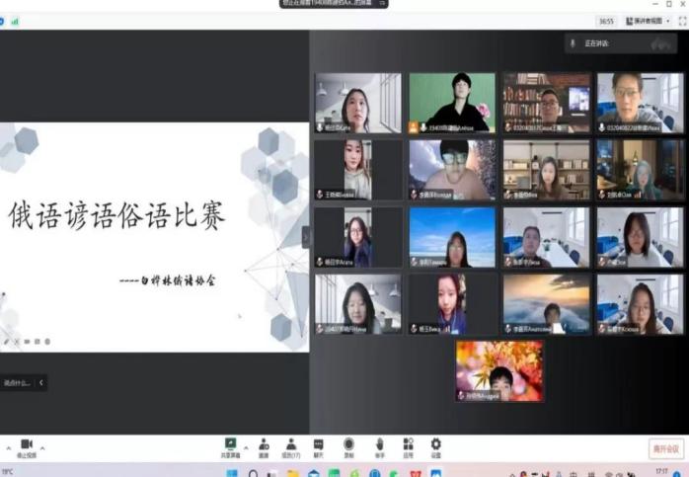Open the Members (成员) list icon
Viewport: 689px width, 477px height.
pyautogui.click(x=291, y=447)
